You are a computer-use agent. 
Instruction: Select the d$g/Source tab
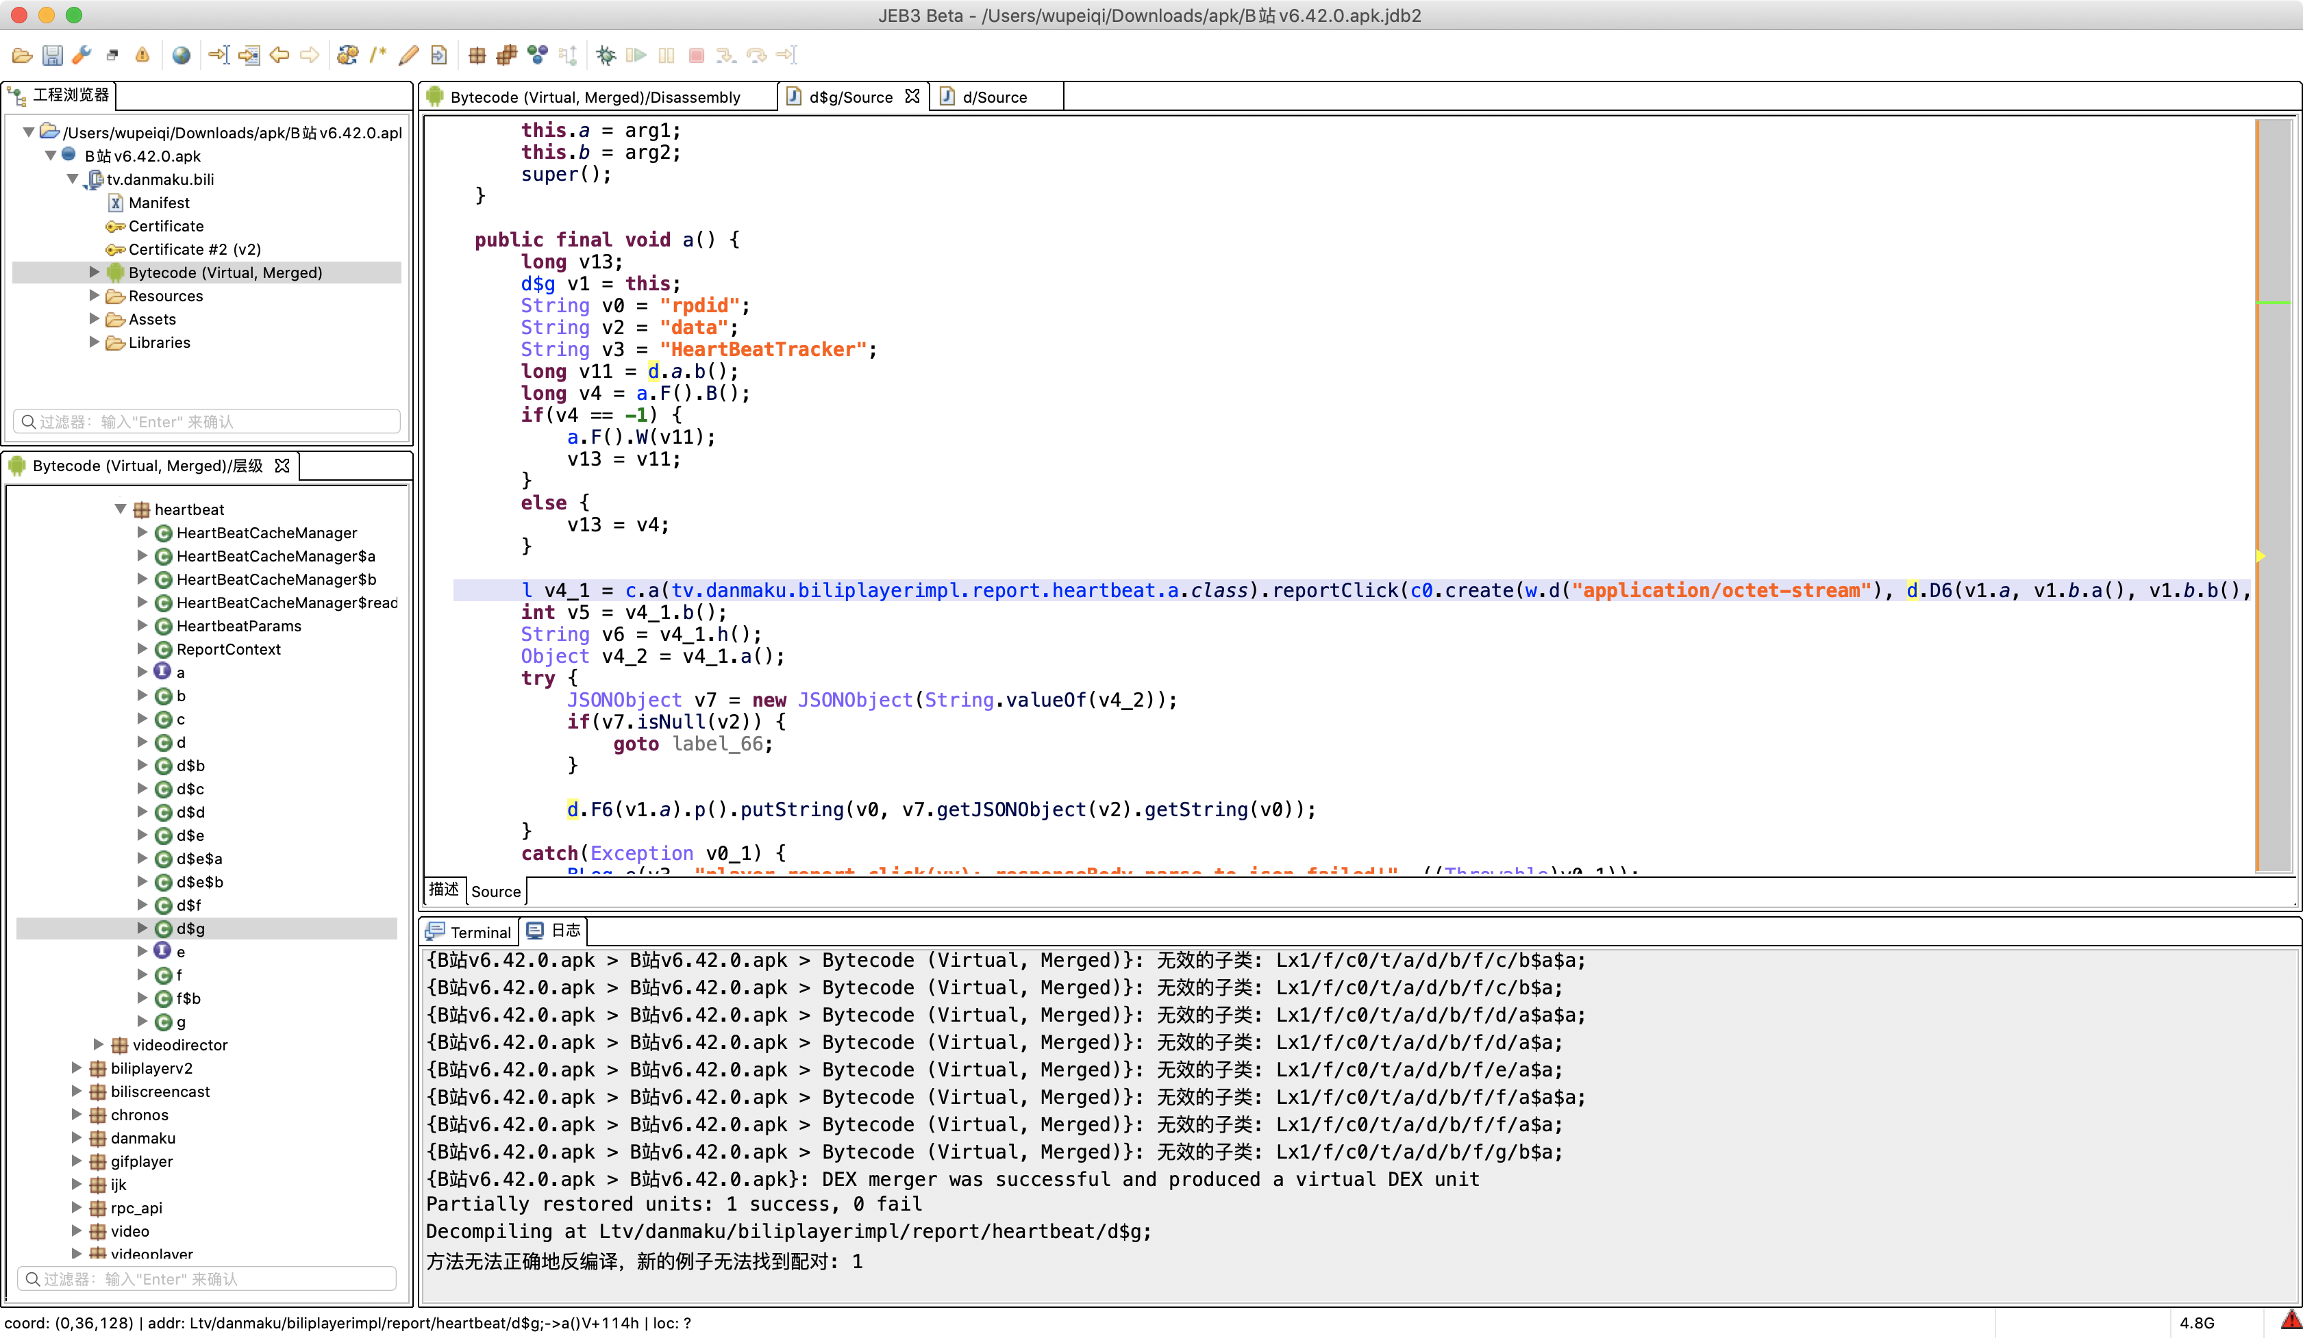(850, 97)
